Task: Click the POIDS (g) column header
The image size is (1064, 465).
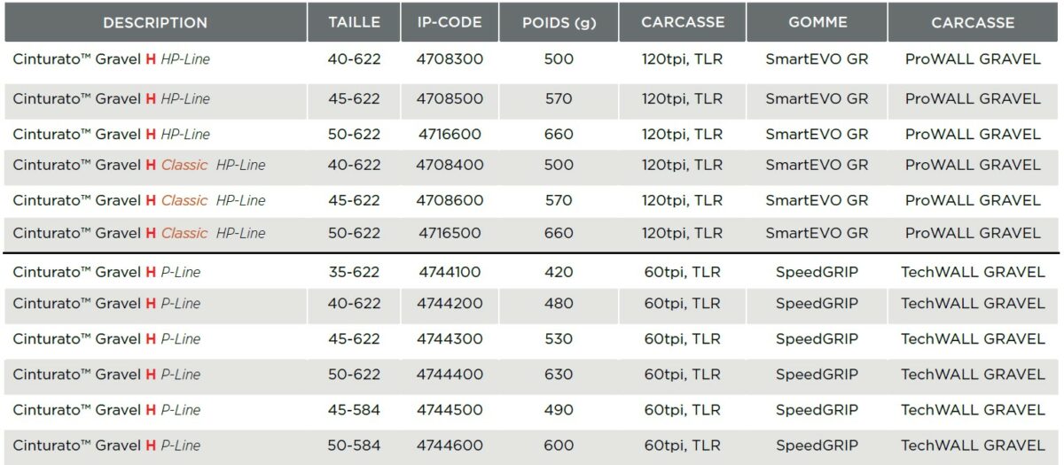Action: 559,23
